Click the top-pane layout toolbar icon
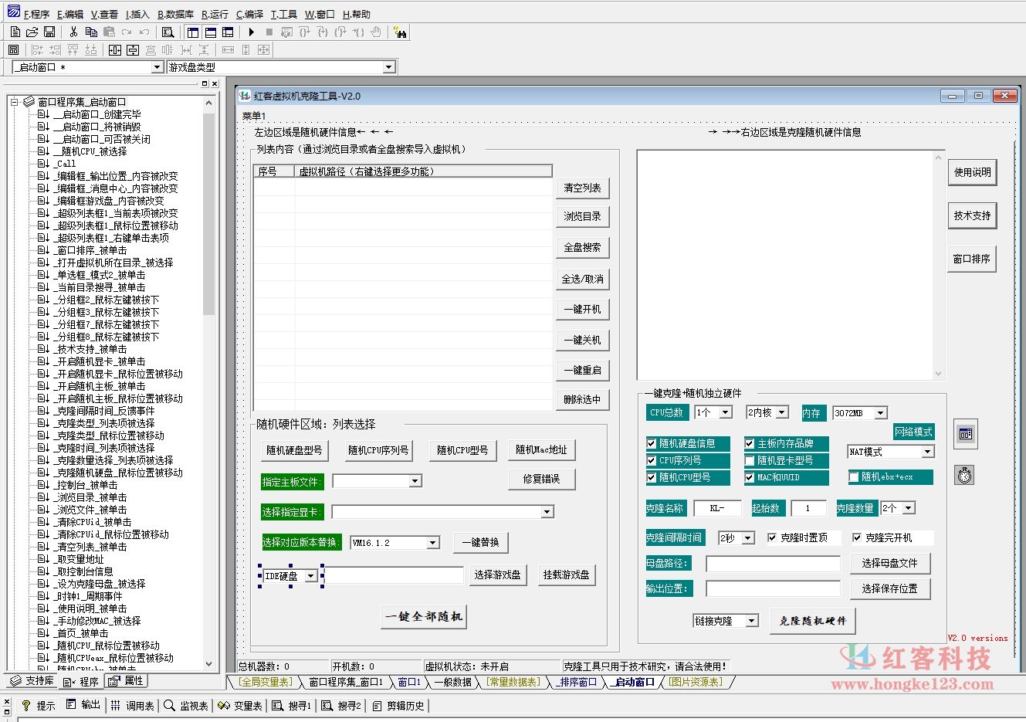The height and width of the screenshot is (722, 1026). [211, 32]
